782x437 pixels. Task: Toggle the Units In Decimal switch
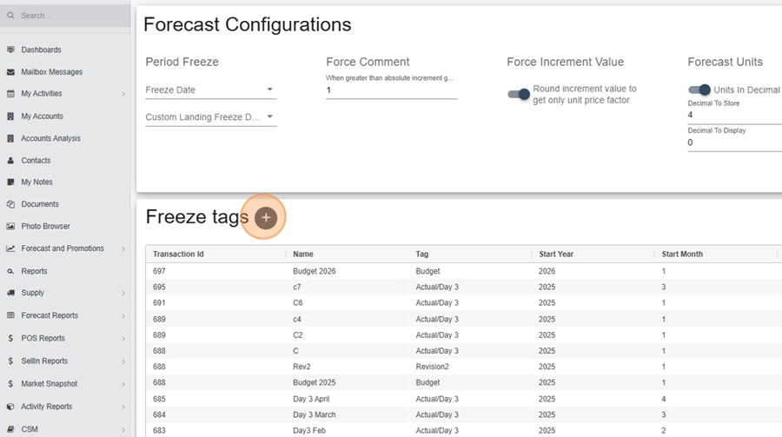pos(699,89)
